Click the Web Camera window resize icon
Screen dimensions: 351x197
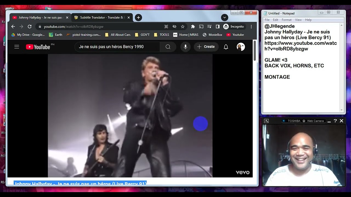(x=266, y=121)
